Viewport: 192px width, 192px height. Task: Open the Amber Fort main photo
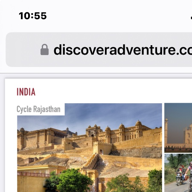click(90, 148)
